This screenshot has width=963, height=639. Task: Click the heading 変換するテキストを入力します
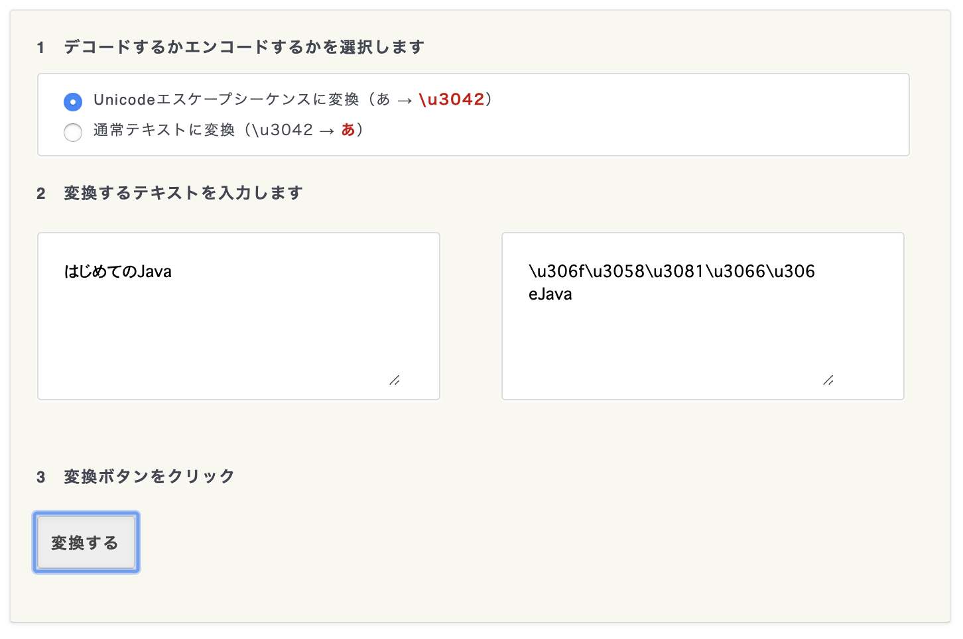(x=184, y=193)
